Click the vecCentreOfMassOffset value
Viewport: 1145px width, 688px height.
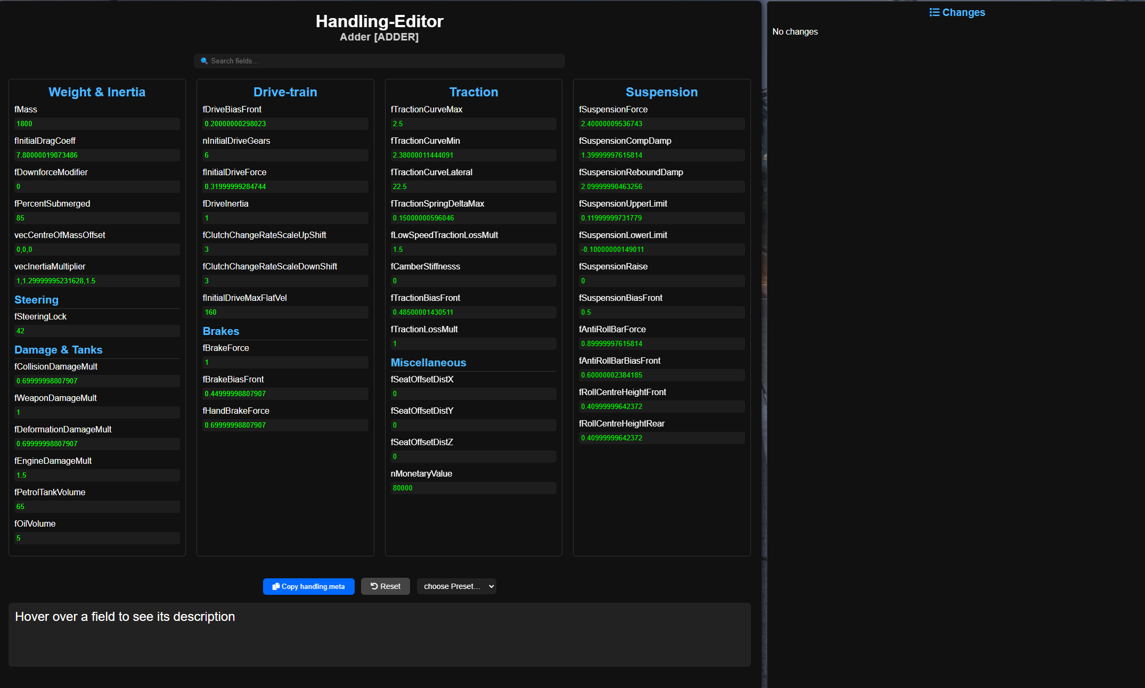pyautogui.click(x=96, y=249)
